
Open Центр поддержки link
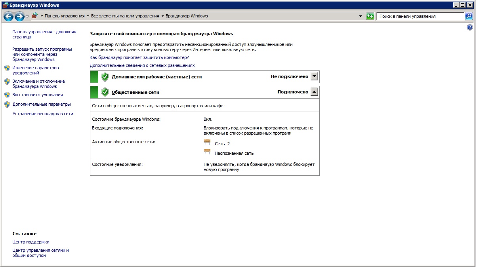point(31,242)
